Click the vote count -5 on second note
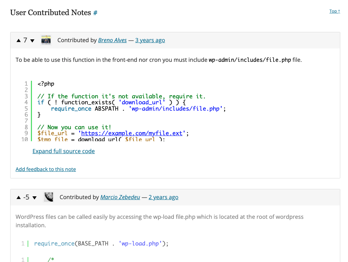This screenshot has height=262, width=348. pyautogui.click(x=26, y=197)
